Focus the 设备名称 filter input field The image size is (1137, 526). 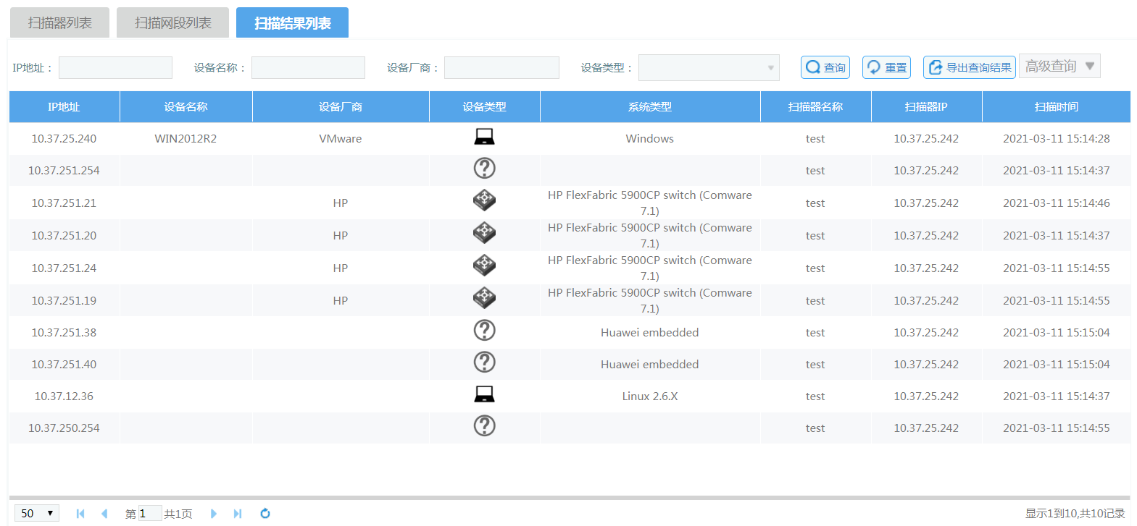pos(309,67)
